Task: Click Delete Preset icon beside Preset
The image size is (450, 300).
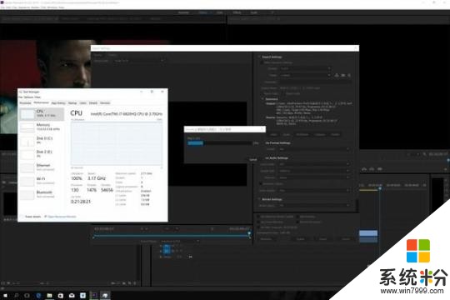Action: pos(349,75)
